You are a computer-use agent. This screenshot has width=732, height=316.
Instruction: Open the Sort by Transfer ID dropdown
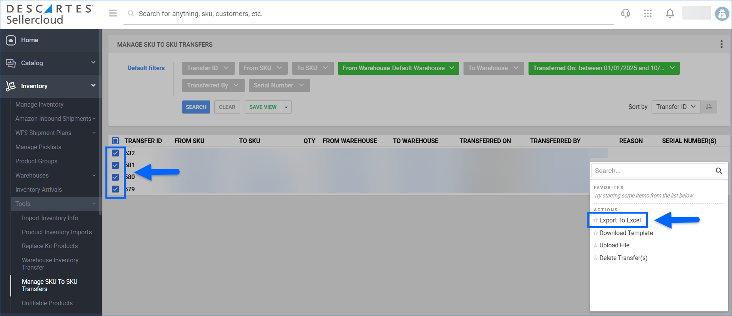(675, 107)
